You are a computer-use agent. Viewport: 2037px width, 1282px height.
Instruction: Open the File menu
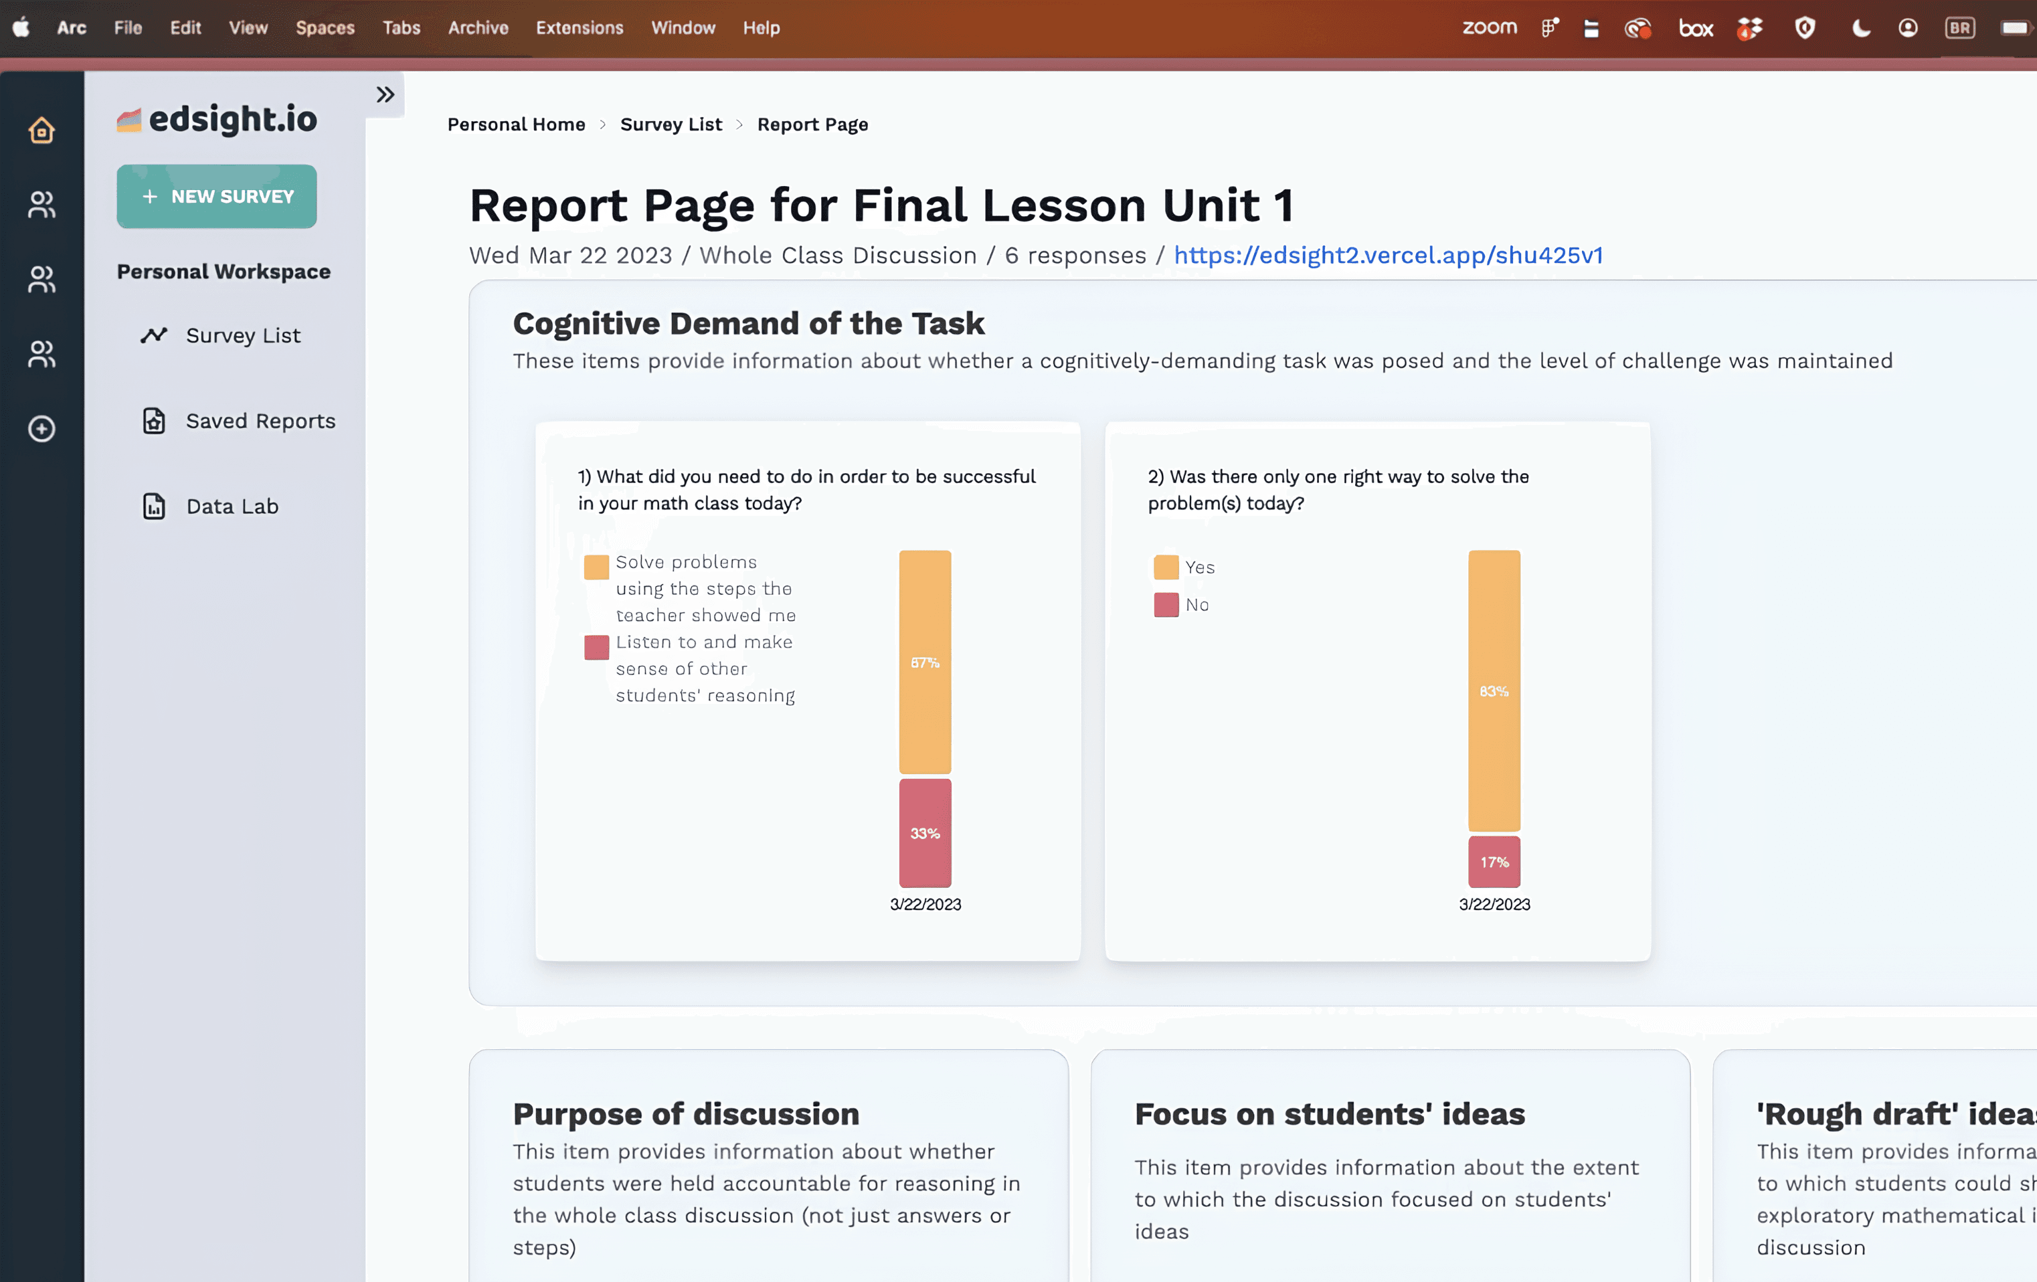[128, 28]
